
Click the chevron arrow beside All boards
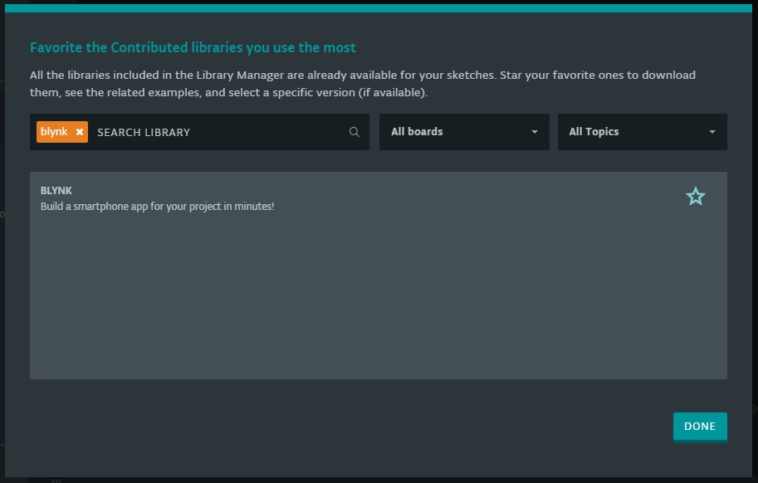534,131
